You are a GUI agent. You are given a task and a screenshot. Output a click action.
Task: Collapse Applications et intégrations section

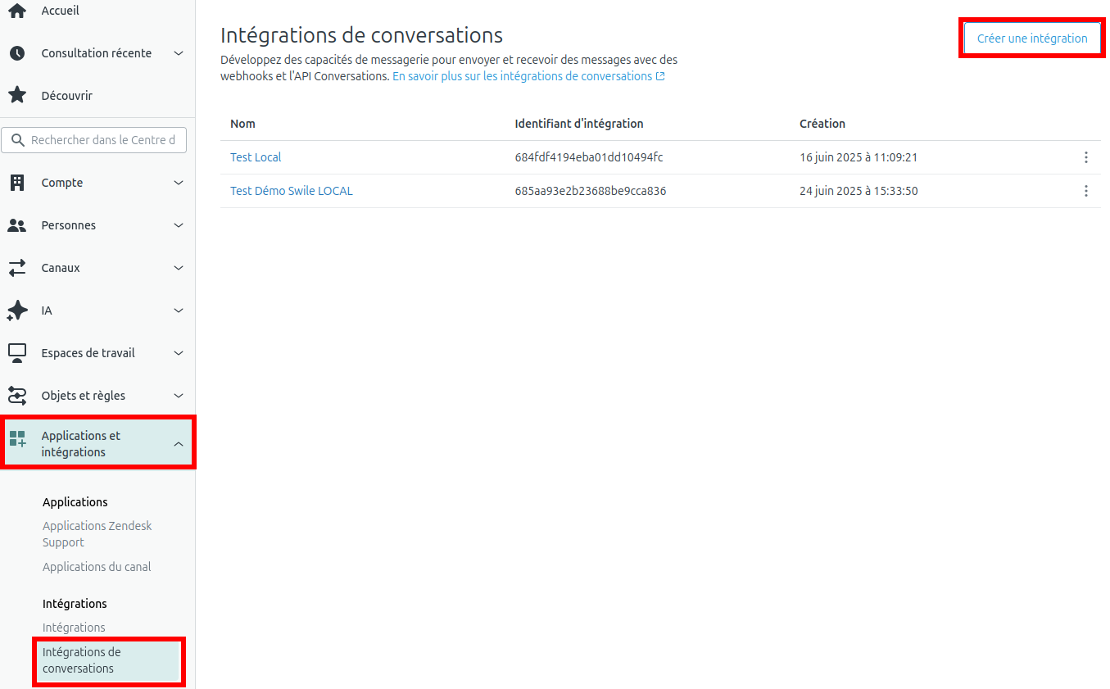click(179, 444)
